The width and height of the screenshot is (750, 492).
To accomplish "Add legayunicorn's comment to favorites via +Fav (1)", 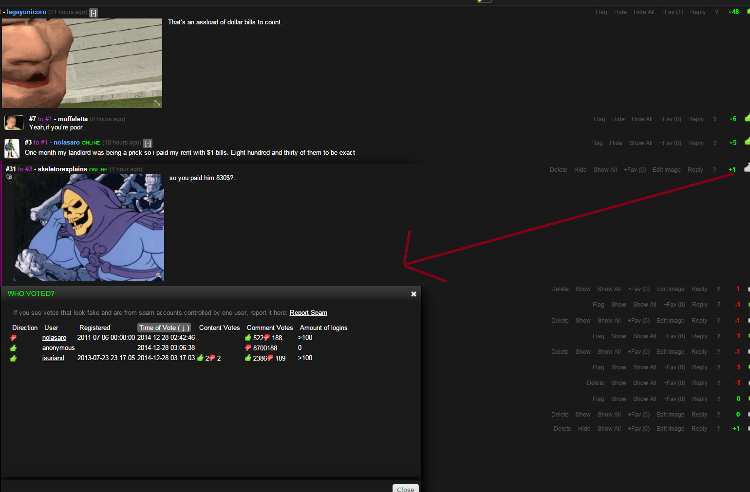I will [672, 12].
